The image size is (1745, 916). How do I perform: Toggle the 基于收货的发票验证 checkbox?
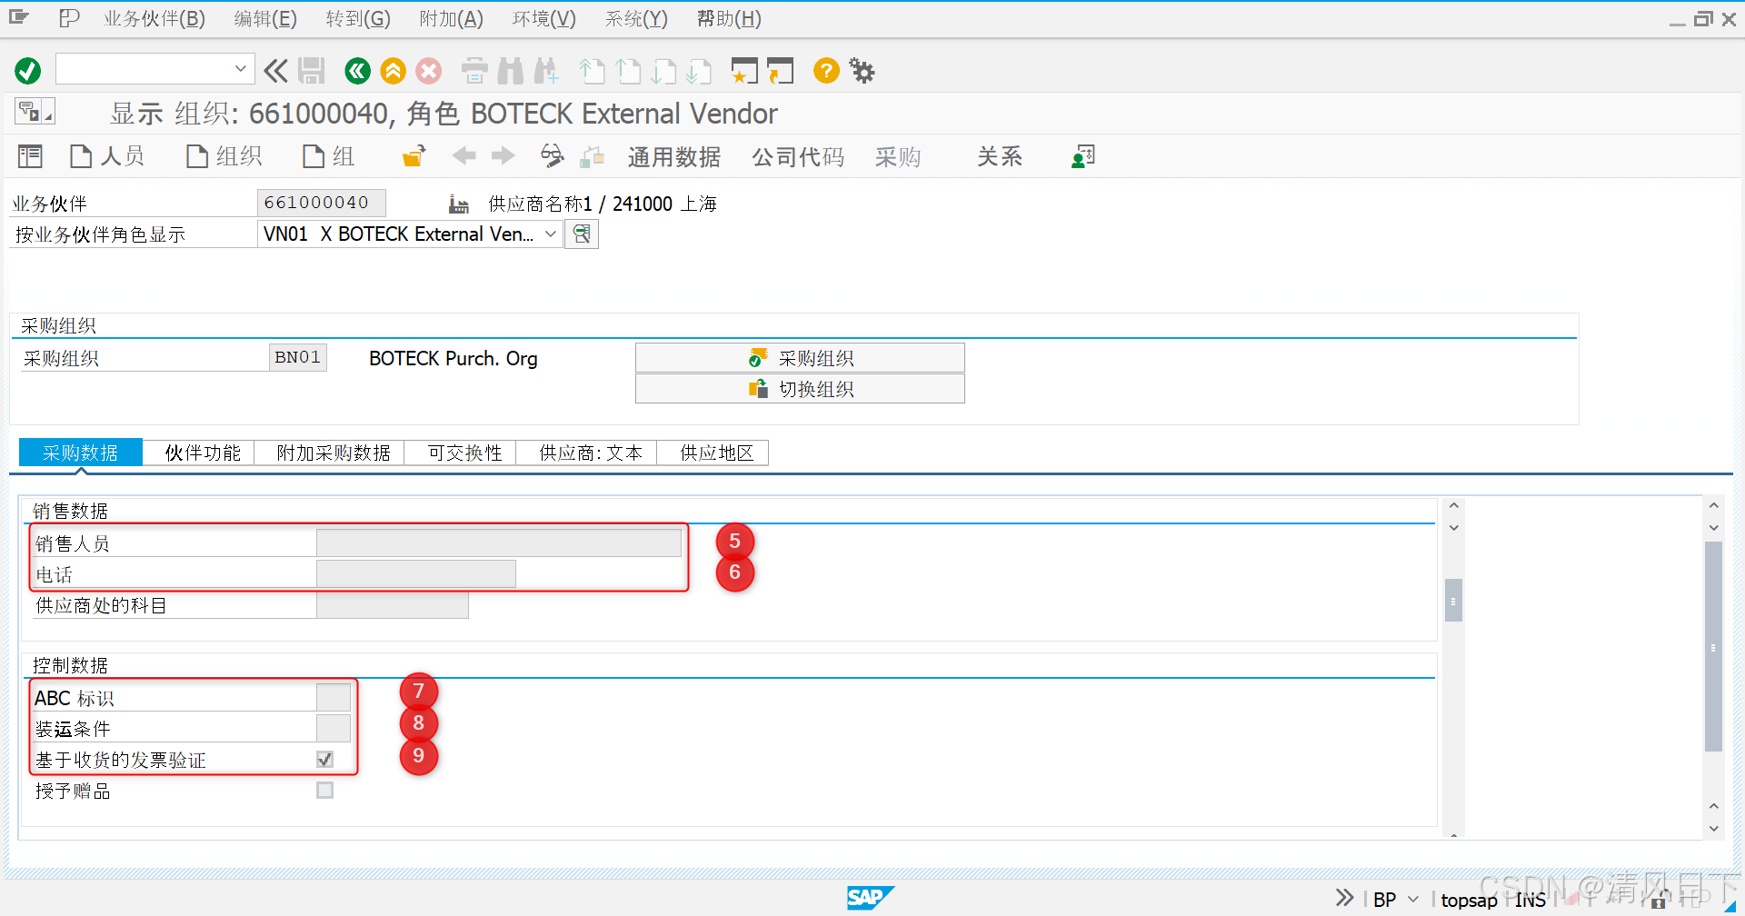tap(324, 759)
